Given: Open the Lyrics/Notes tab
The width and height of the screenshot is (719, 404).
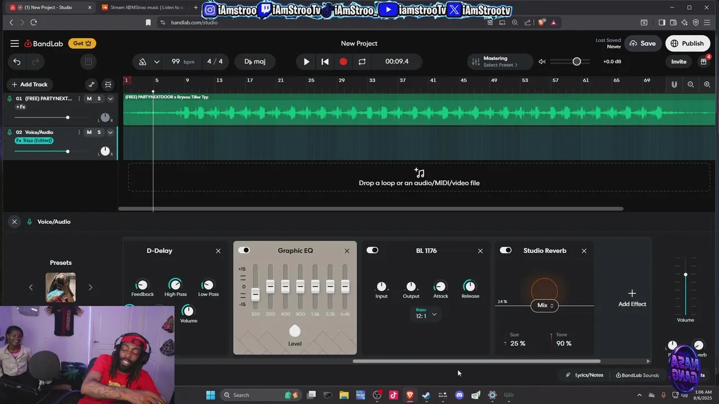Looking at the screenshot, I should point(584,375).
